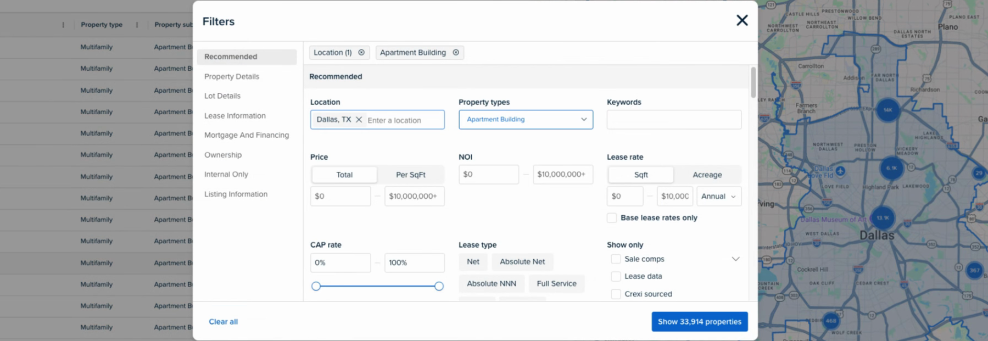Close the Filters dialog

tap(742, 21)
